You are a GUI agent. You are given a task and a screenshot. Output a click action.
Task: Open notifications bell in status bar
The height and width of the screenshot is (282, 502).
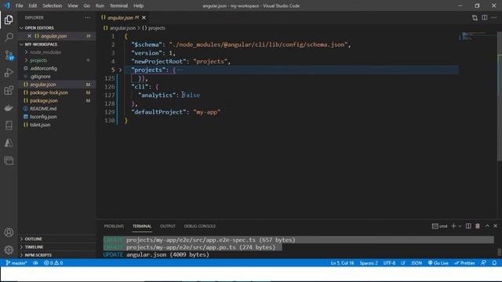point(494,263)
